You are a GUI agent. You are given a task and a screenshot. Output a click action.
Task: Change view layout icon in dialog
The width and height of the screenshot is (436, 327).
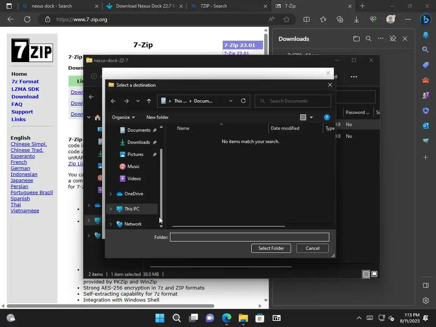pos(303,117)
